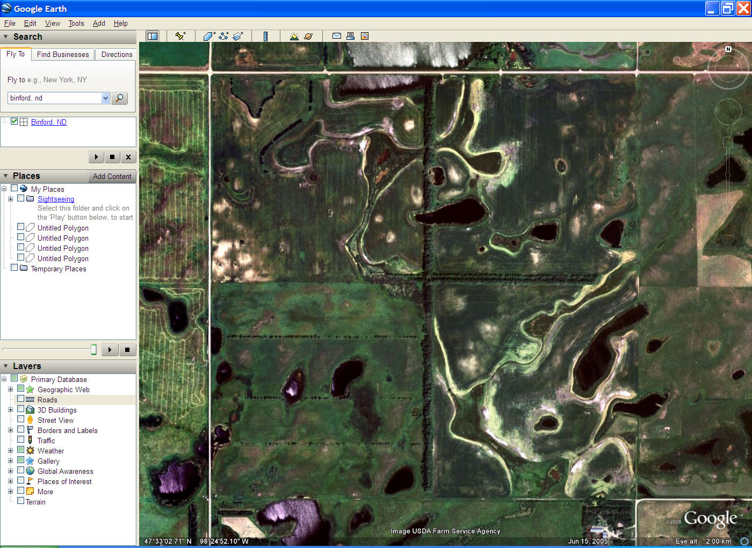This screenshot has height=548, width=752.
Task: Click the Global Awareness globe icon
Action: coord(30,471)
